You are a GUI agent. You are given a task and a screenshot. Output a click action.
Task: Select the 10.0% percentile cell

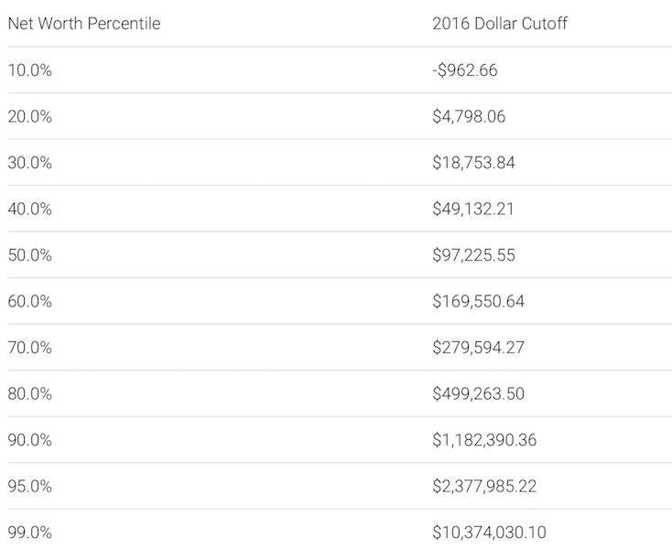coord(29,70)
